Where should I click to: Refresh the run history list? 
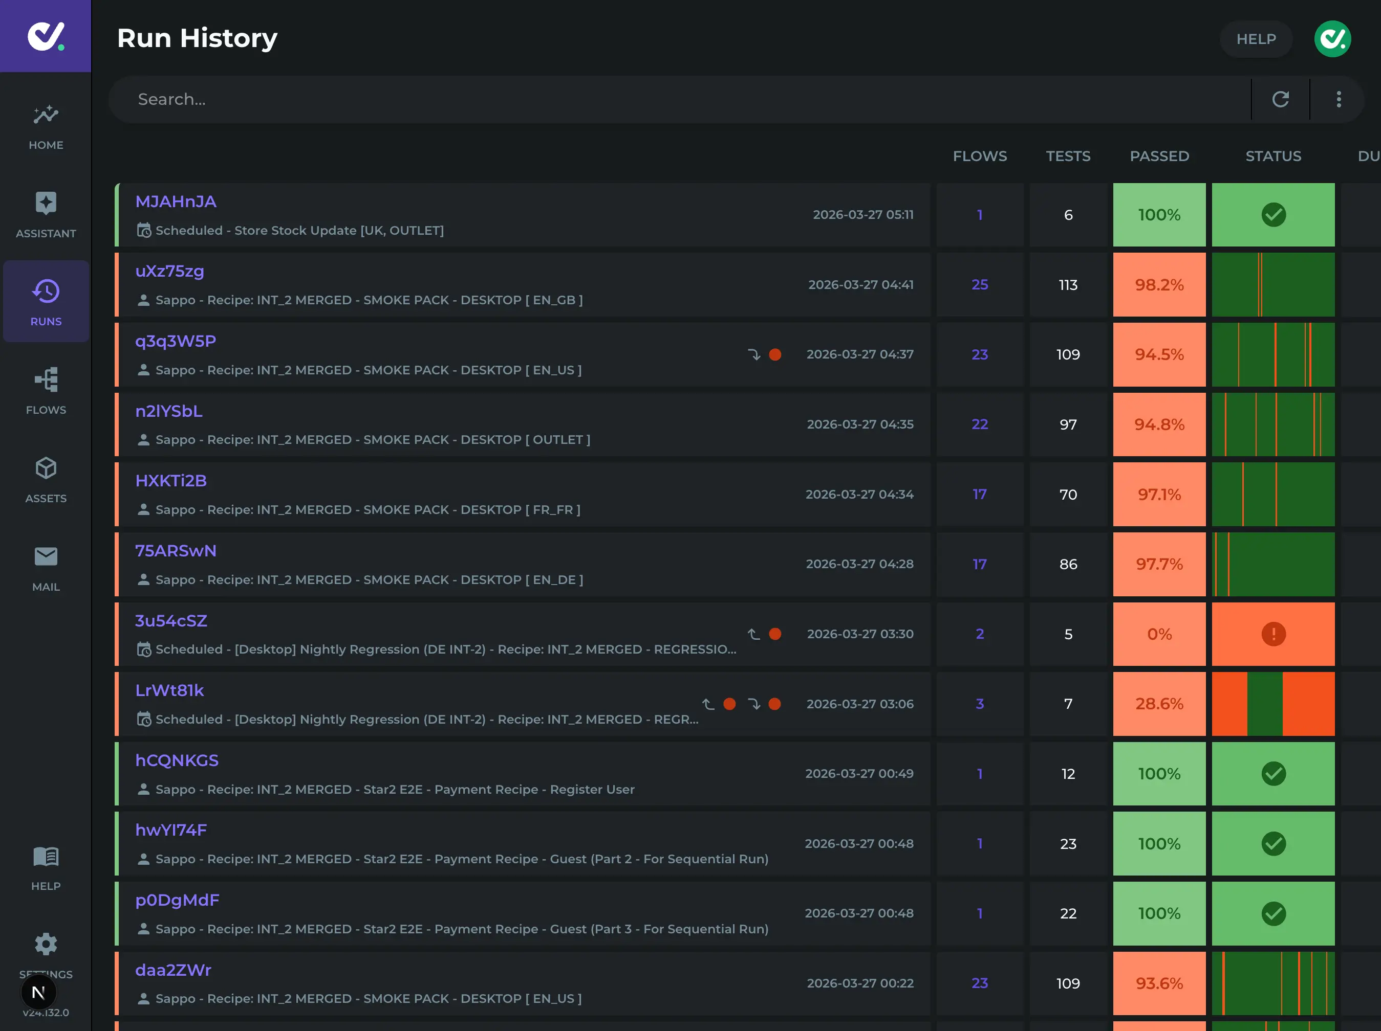coord(1281,99)
